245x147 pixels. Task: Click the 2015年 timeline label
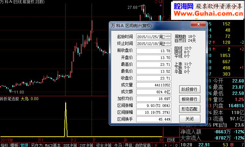pos(7,140)
